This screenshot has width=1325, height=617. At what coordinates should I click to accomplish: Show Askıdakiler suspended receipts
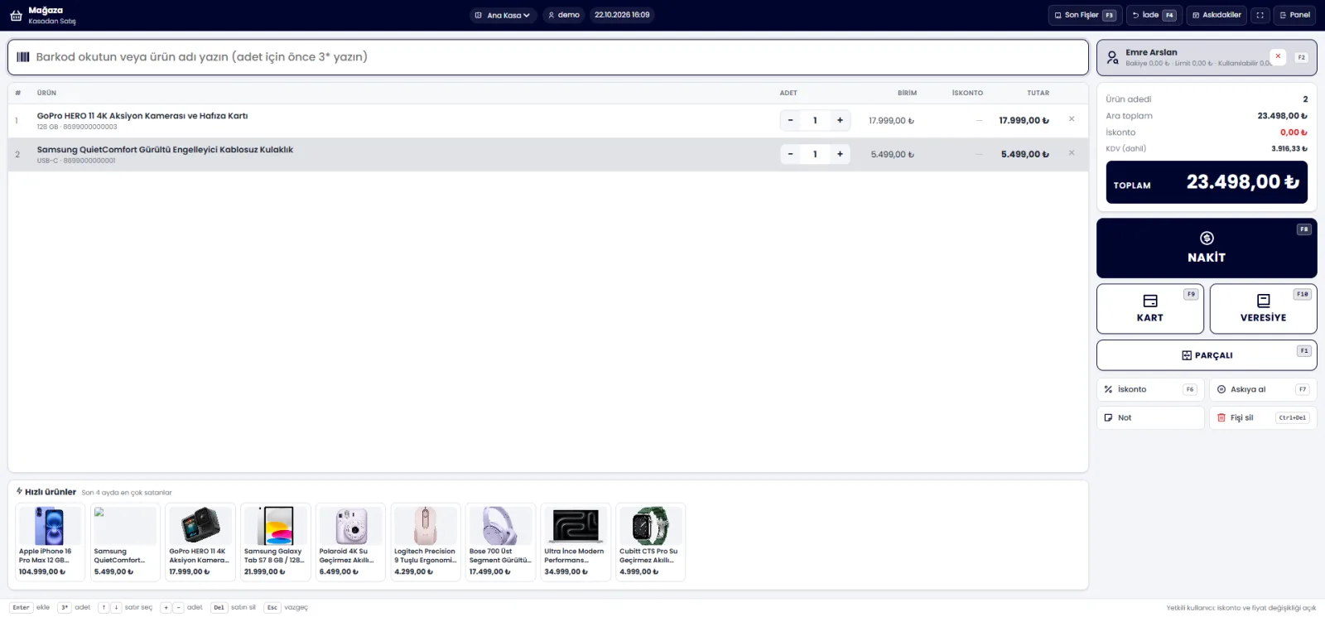pyautogui.click(x=1217, y=15)
